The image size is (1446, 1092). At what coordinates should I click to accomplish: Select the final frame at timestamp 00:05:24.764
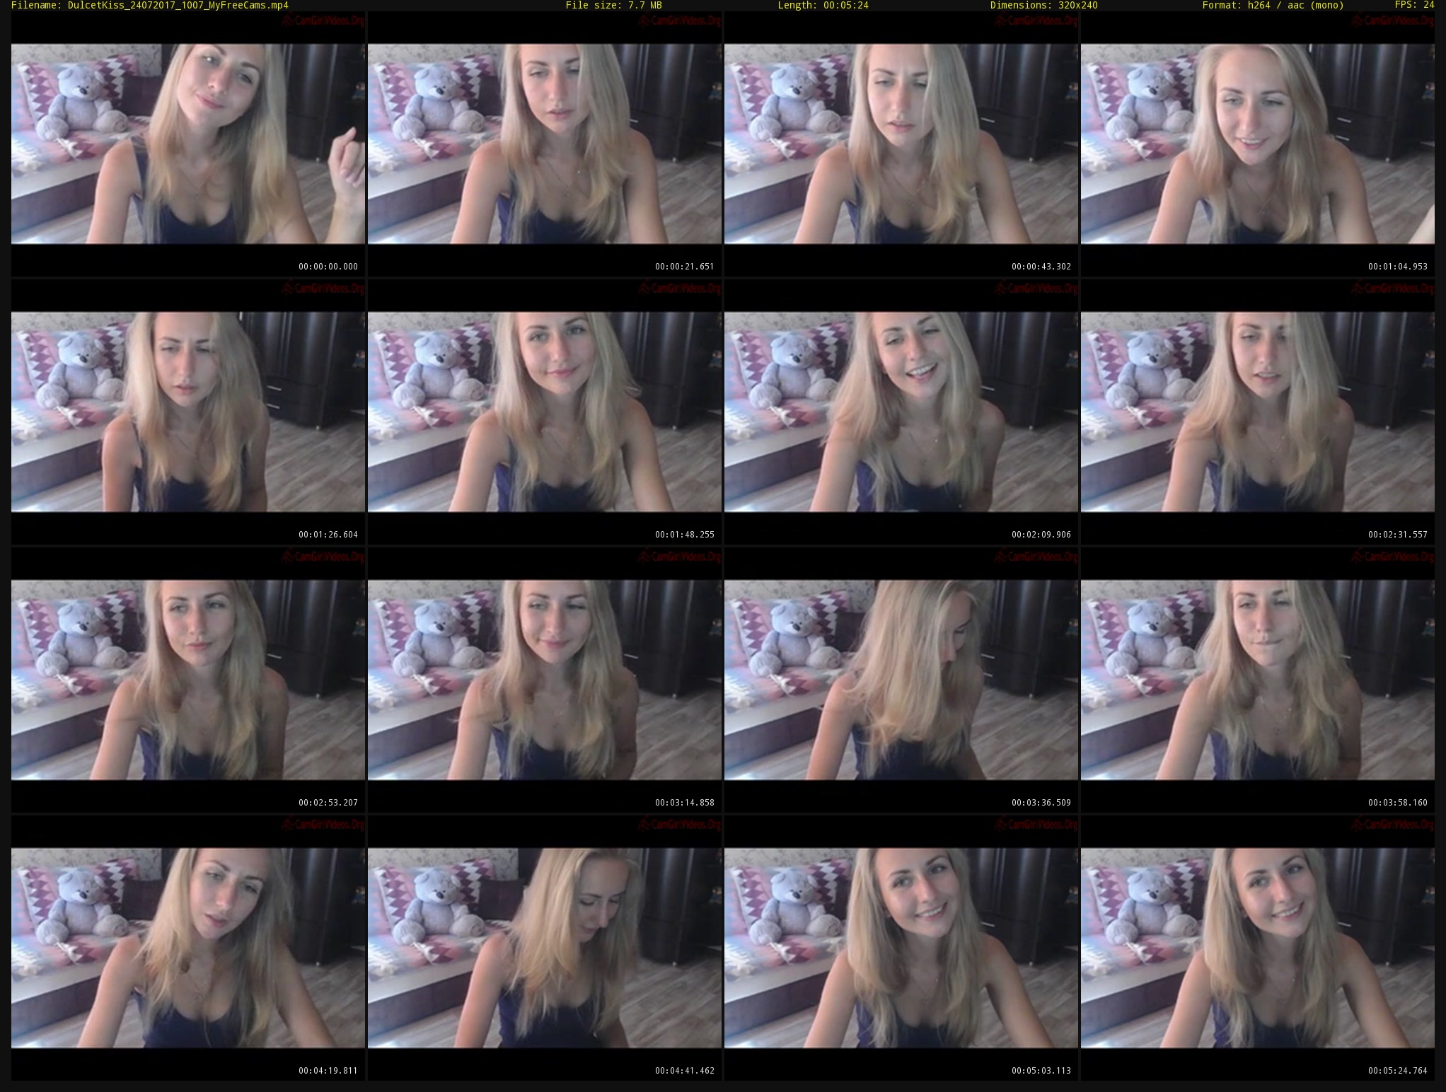point(1258,948)
